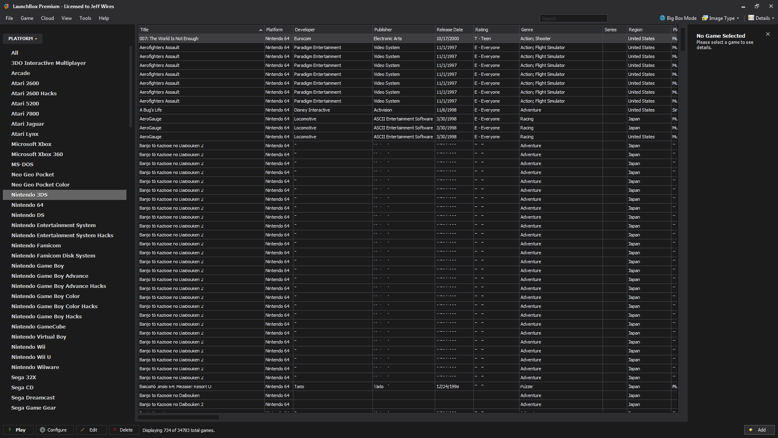Click the Add button text
Viewport: 778px width, 438px height.
762,430
